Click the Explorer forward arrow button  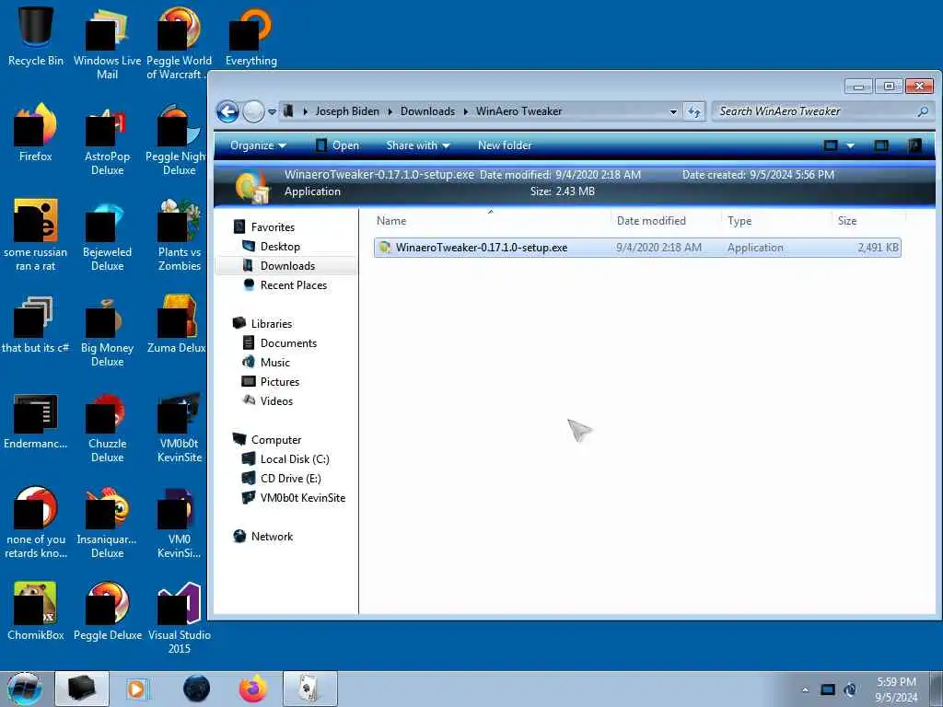pos(253,111)
